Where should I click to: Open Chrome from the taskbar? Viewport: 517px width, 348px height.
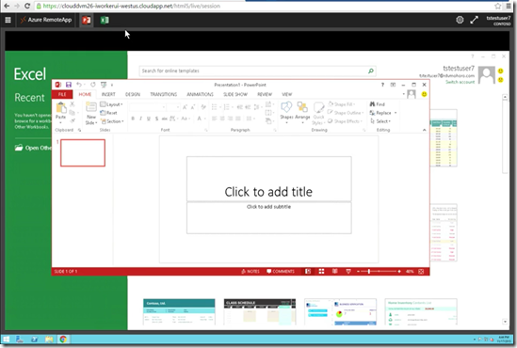(63, 339)
